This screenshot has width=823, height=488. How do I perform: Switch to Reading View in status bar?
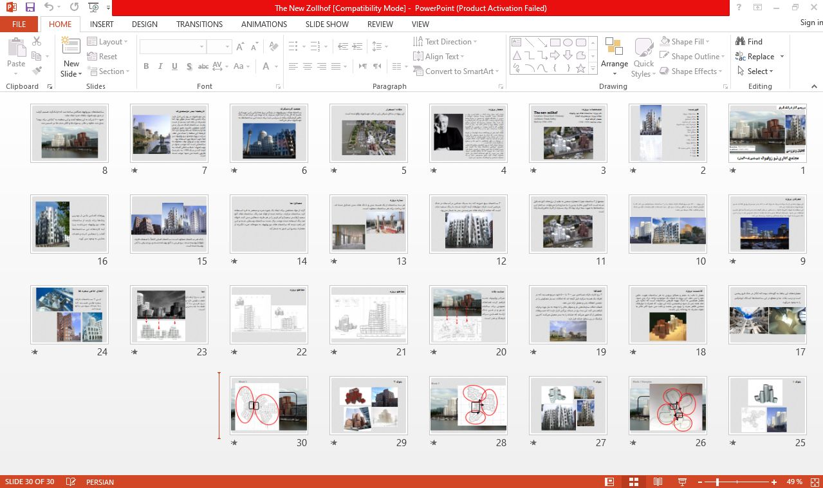658,482
